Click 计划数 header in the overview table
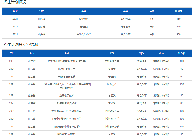Screen dimensions: 195x140 (179, 11)
